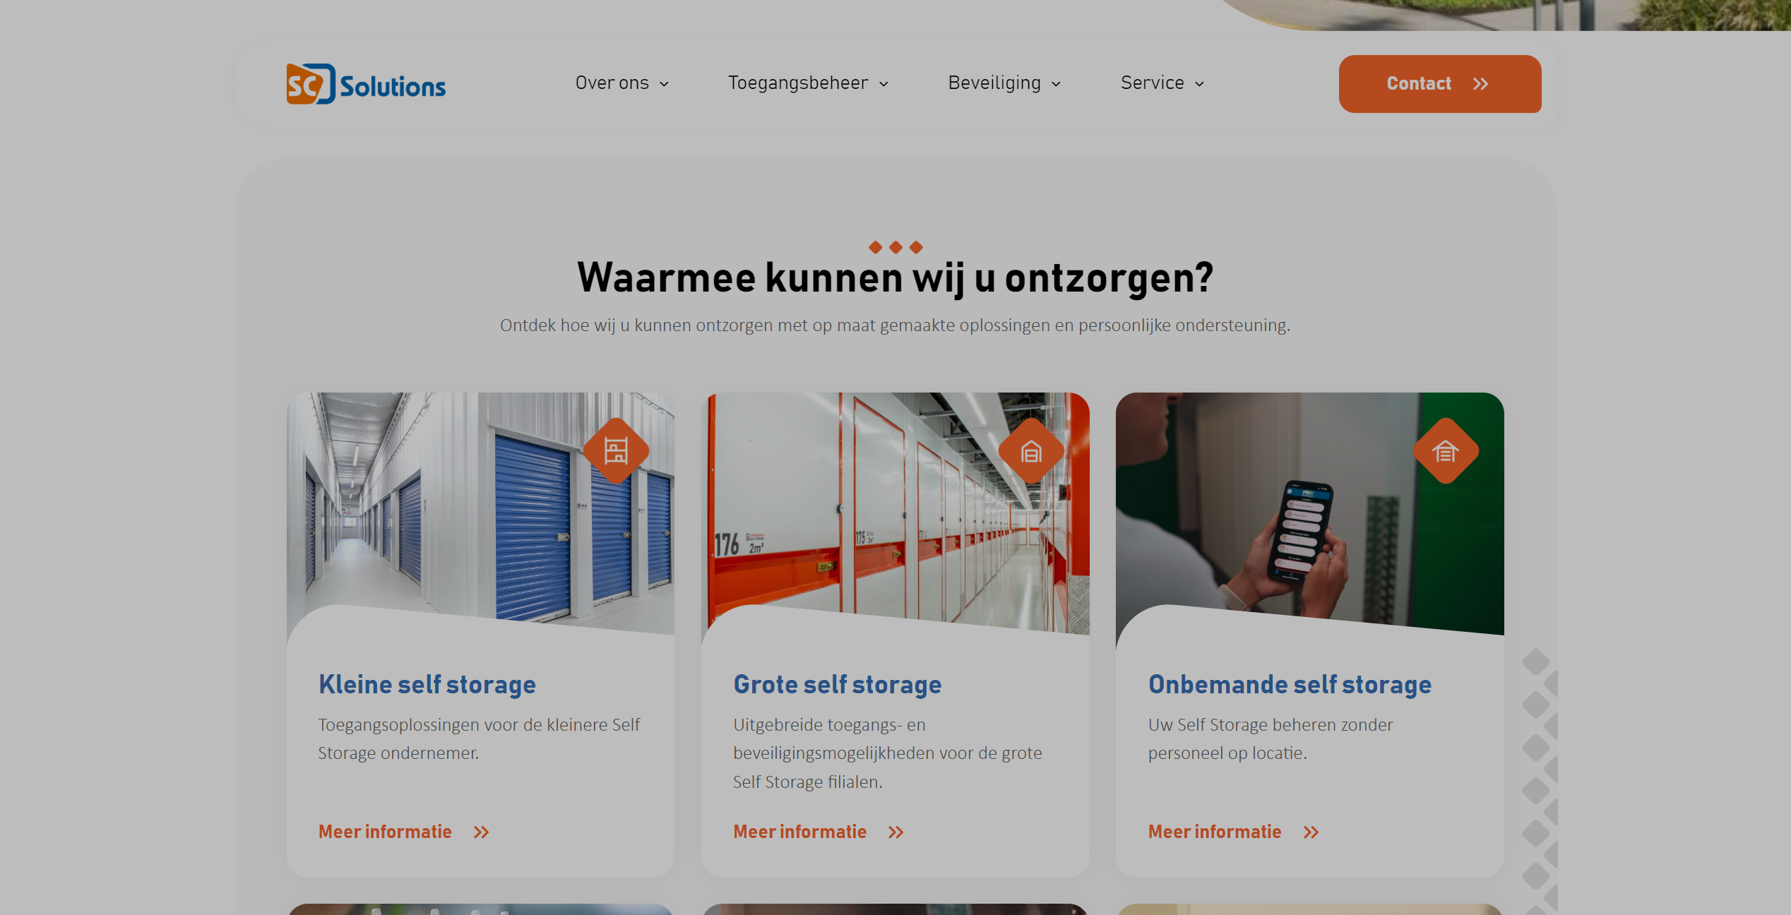Click the house icon on Onbemande self storage card
Screen dimensions: 1791x915
click(x=1446, y=450)
